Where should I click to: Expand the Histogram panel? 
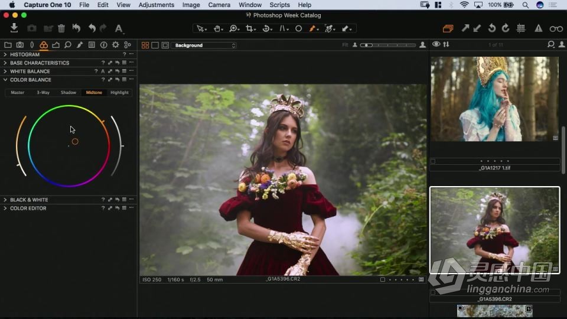click(x=5, y=54)
